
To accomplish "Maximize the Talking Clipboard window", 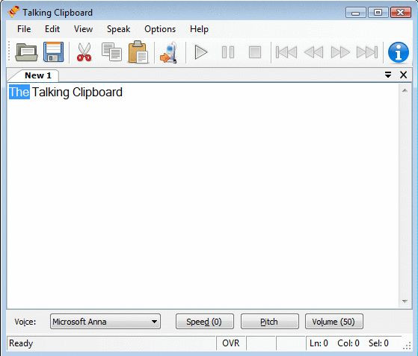I will point(378,13).
